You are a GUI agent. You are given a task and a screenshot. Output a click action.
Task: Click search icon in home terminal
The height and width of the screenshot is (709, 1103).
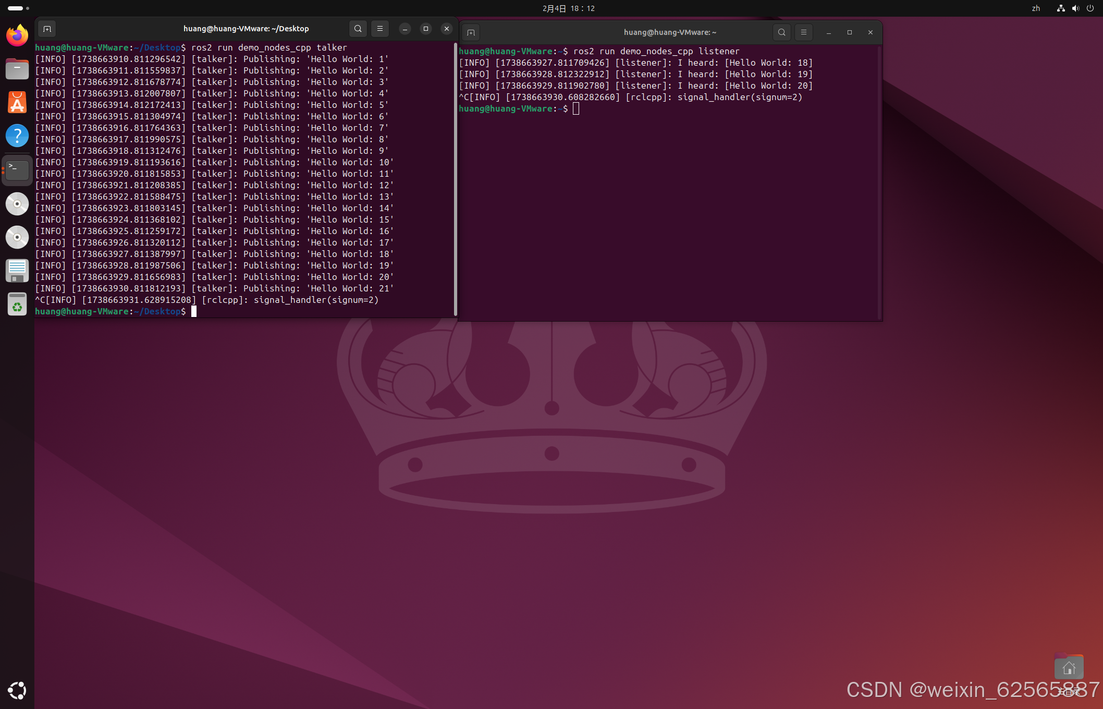tap(781, 32)
